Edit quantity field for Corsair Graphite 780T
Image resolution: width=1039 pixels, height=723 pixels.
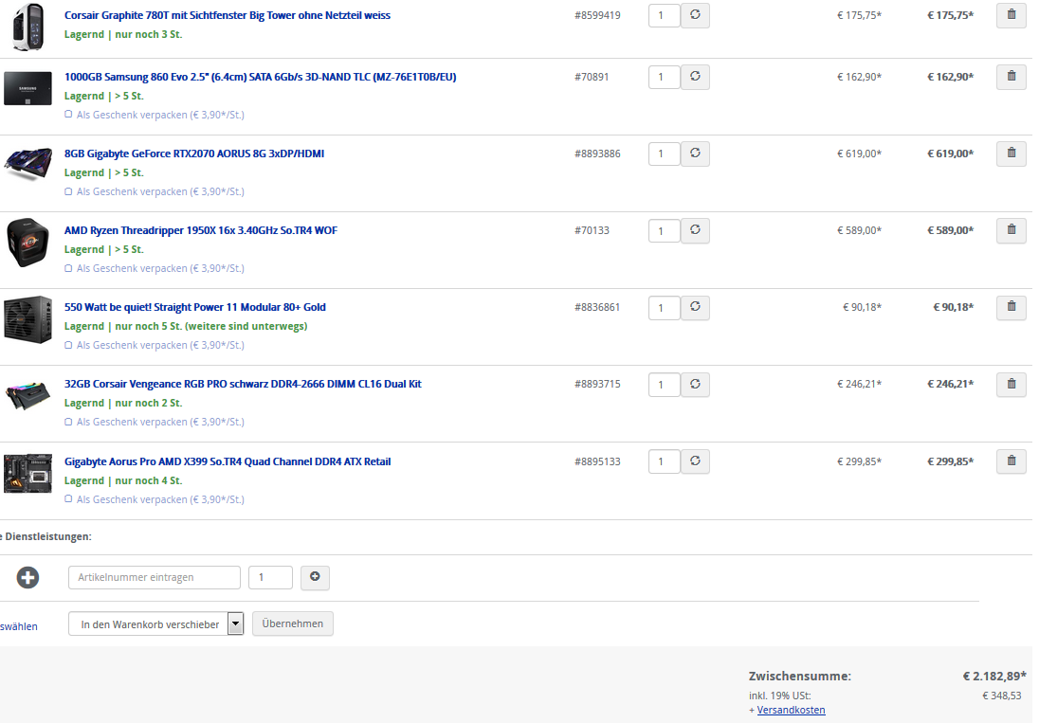click(664, 15)
